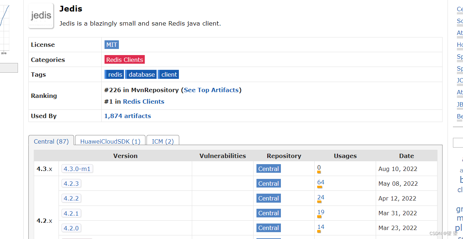Open the 24 usages for version 4.2.2
The height and width of the screenshot is (239, 463).
tap(320, 197)
